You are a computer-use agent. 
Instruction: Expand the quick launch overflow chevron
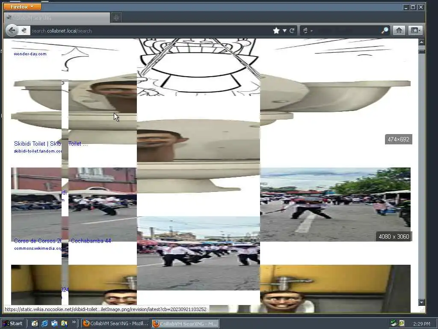point(74,322)
